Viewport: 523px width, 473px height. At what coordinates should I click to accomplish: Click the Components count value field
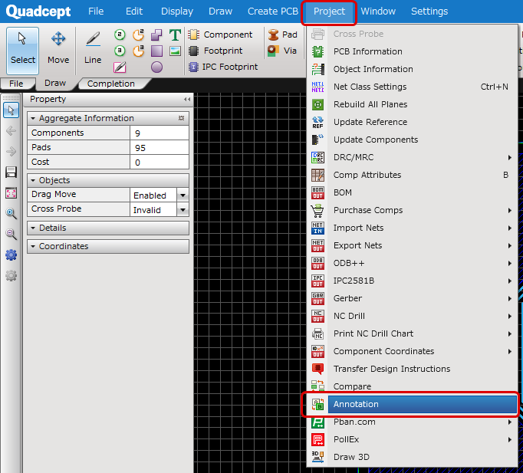160,133
